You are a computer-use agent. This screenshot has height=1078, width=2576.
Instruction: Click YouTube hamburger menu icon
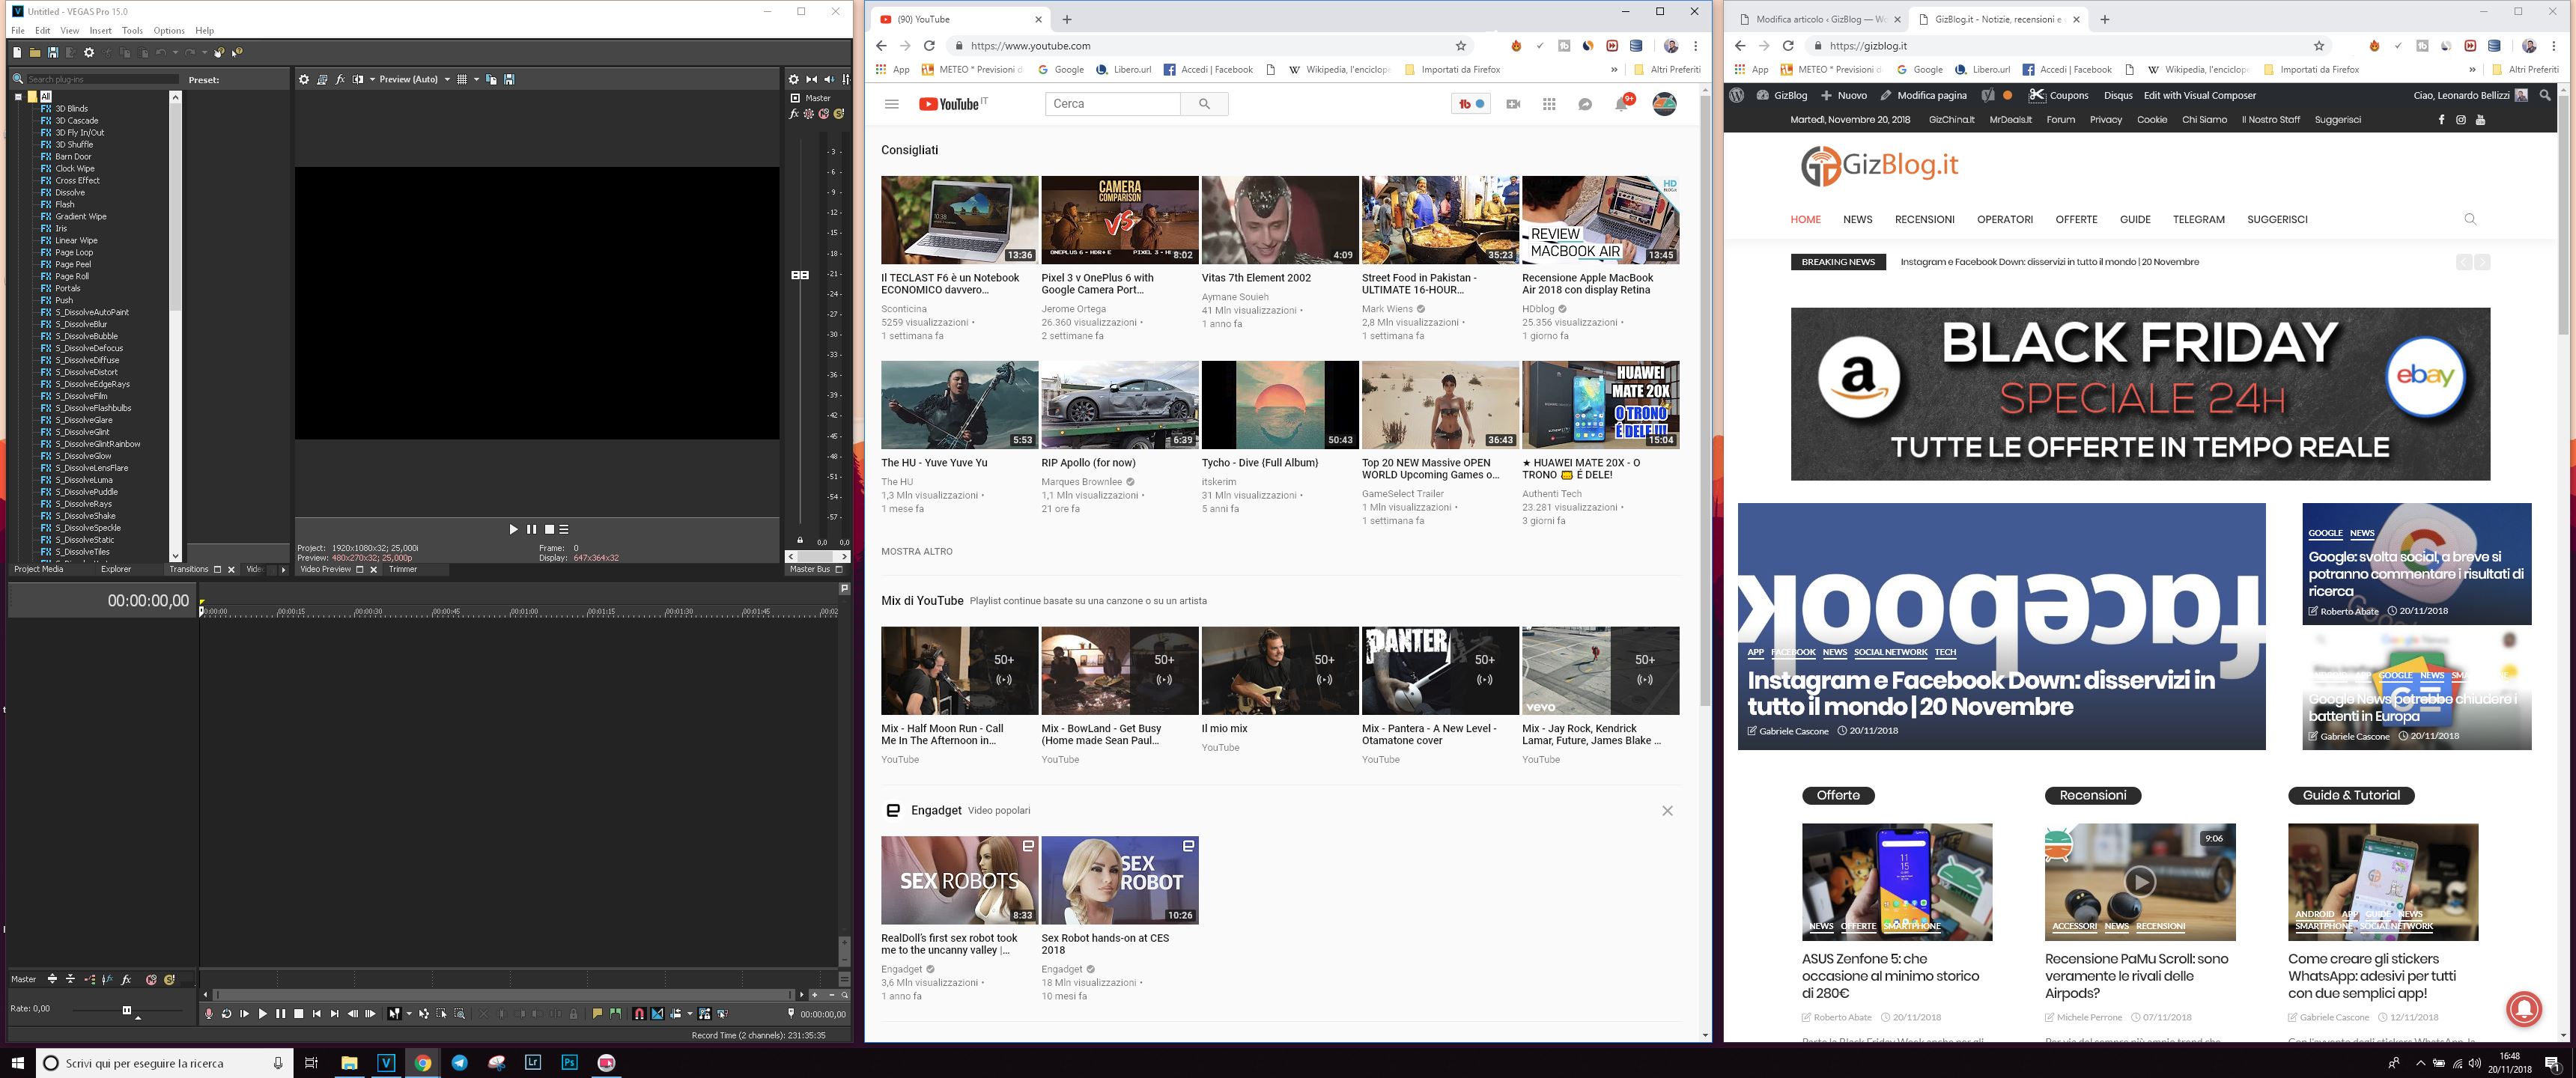pyautogui.click(x=892, y=104)
